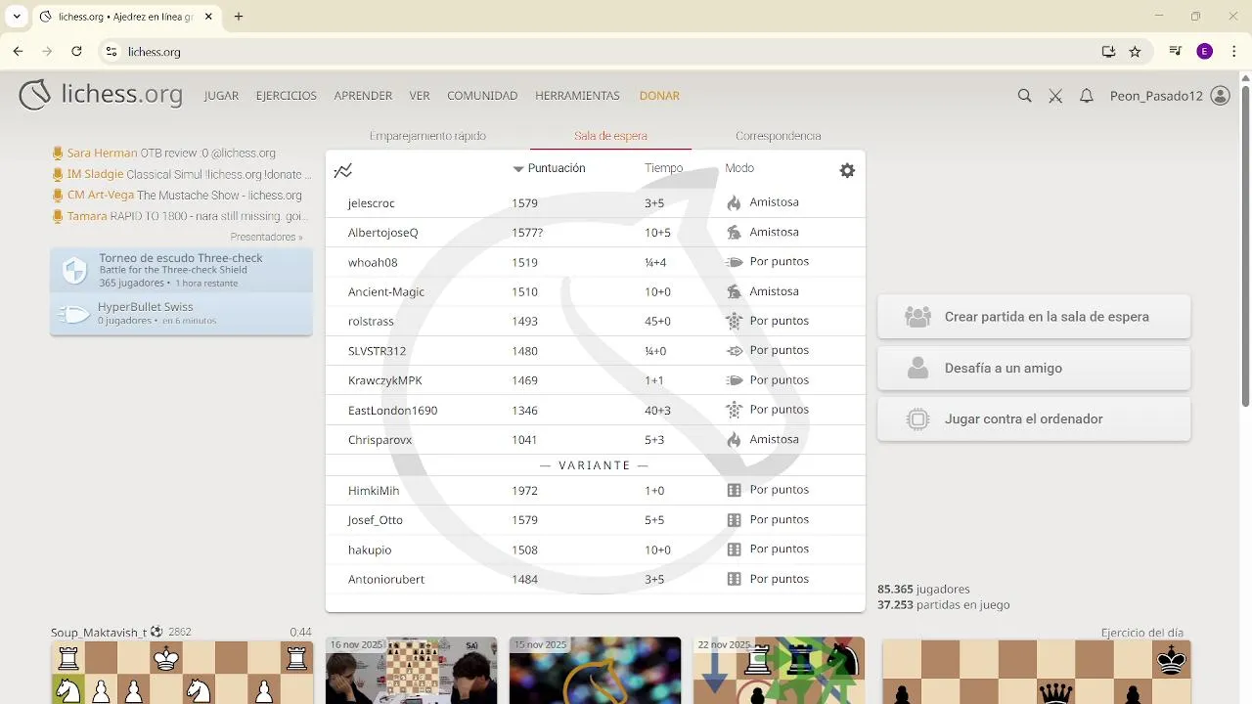Open the Ejercicio del día puzzle board

coord(1036,673)
